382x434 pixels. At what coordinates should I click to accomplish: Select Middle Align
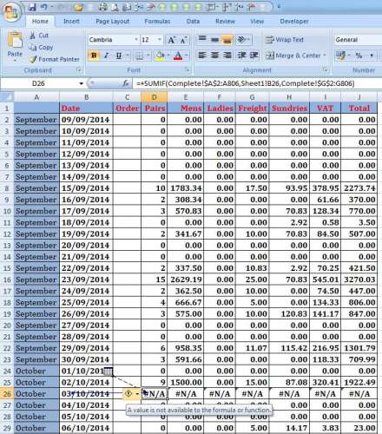[214, 39]
